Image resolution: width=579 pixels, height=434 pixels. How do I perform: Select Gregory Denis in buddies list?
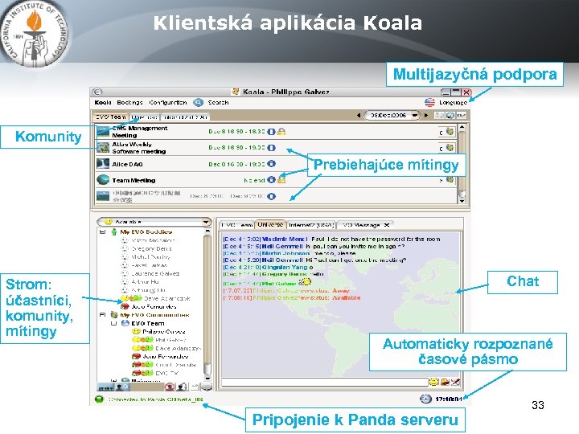click(x=151, y=248)
